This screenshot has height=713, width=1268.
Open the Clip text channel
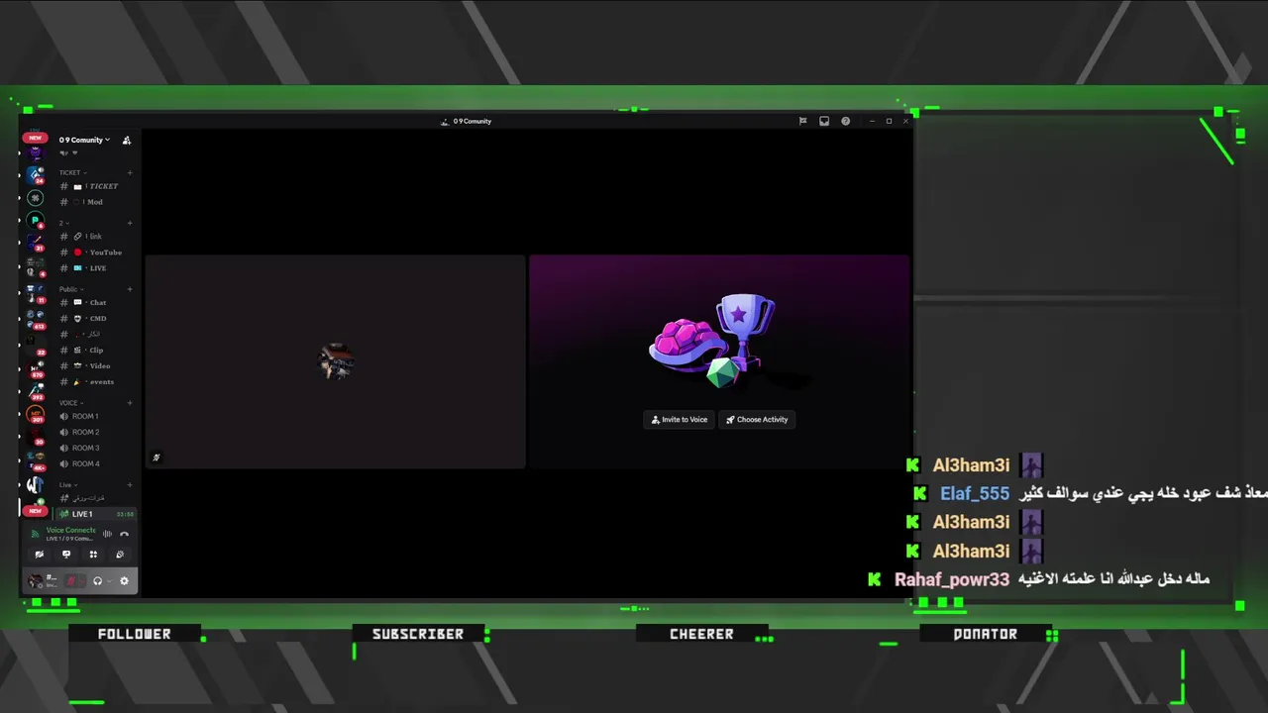click(x=96, y=351)
